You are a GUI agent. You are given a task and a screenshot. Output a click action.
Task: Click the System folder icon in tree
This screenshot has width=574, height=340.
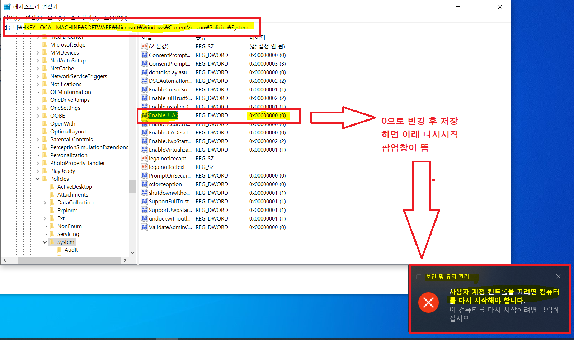pyautogui.click(x=52, y=242)
